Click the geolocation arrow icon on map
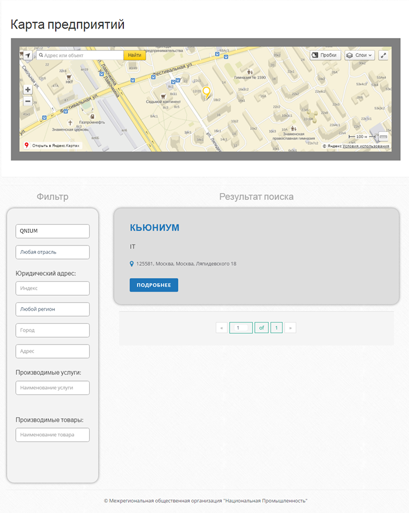Viewport: 409px width, 513px height. pos(28,55)
